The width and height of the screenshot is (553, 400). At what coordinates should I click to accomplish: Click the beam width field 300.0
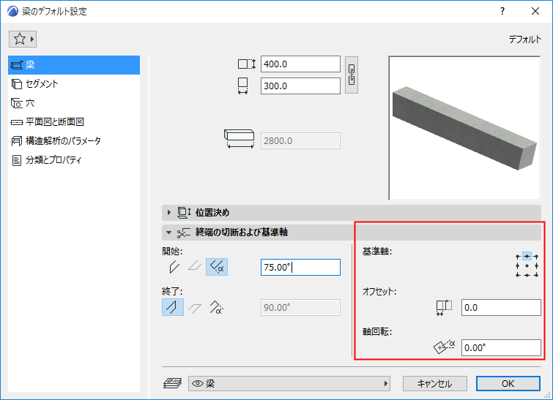click(x=300, y=86)
